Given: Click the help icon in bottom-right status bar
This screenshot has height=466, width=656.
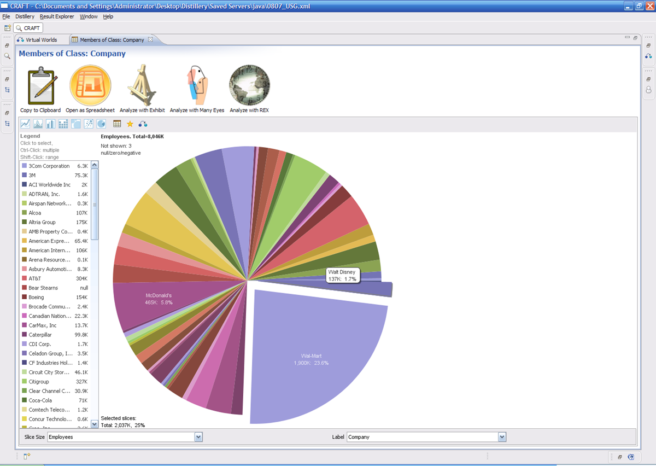Looking at the screenshot, I should 631,457.
